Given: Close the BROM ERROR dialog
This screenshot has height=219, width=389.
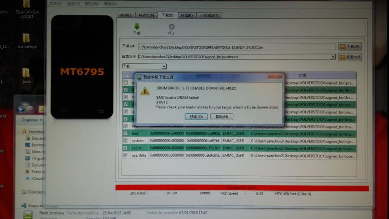Looking at the screenshot, I should 275,76.
